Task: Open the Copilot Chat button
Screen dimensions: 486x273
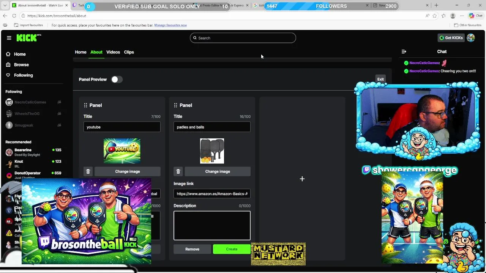Action: [x=476, y=16]
